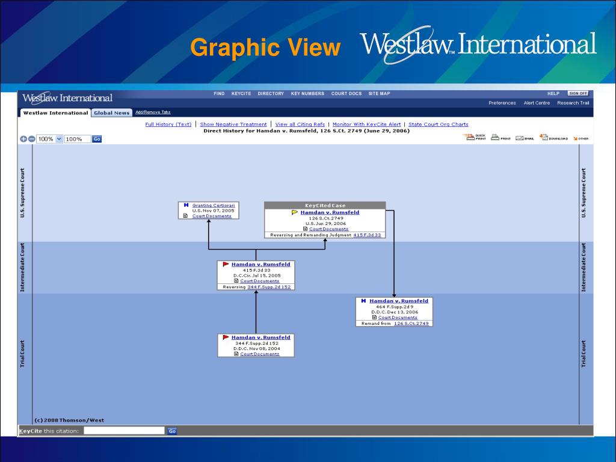This screenshot has height=462, width=616.
Task: Open Full History (Text) link
Action: click(x=168, y=124)
